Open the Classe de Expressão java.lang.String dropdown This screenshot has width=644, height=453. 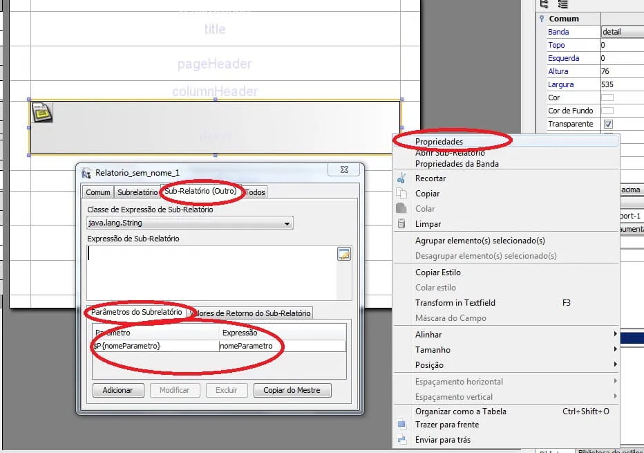pyautogui.click(x=190, y=223)
